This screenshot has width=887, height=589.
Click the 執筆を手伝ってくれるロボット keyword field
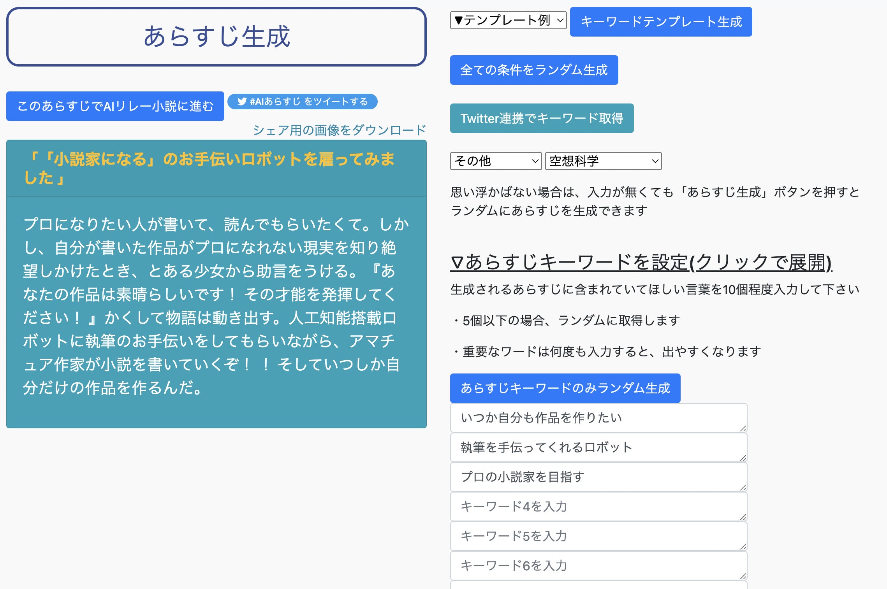pos(598,447)
